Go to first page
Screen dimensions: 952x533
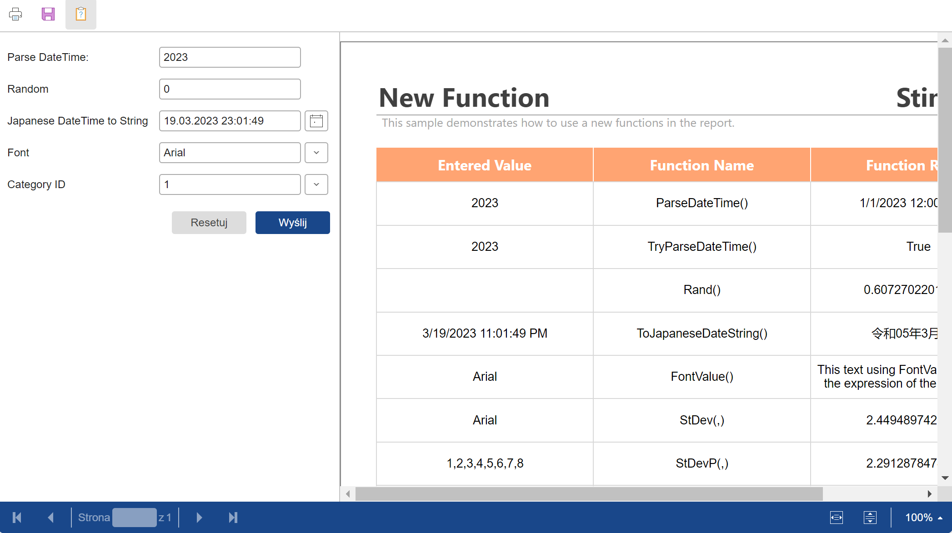coord(17,518)
